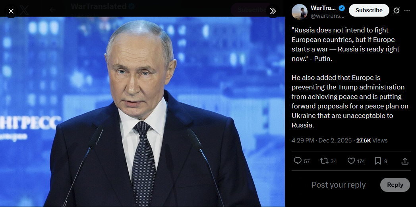
Task: Click the Putin speech photo
Action: pyautogui.click(x=143, y=112)
